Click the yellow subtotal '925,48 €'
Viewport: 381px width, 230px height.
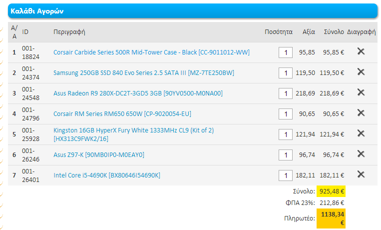[331, 191]
